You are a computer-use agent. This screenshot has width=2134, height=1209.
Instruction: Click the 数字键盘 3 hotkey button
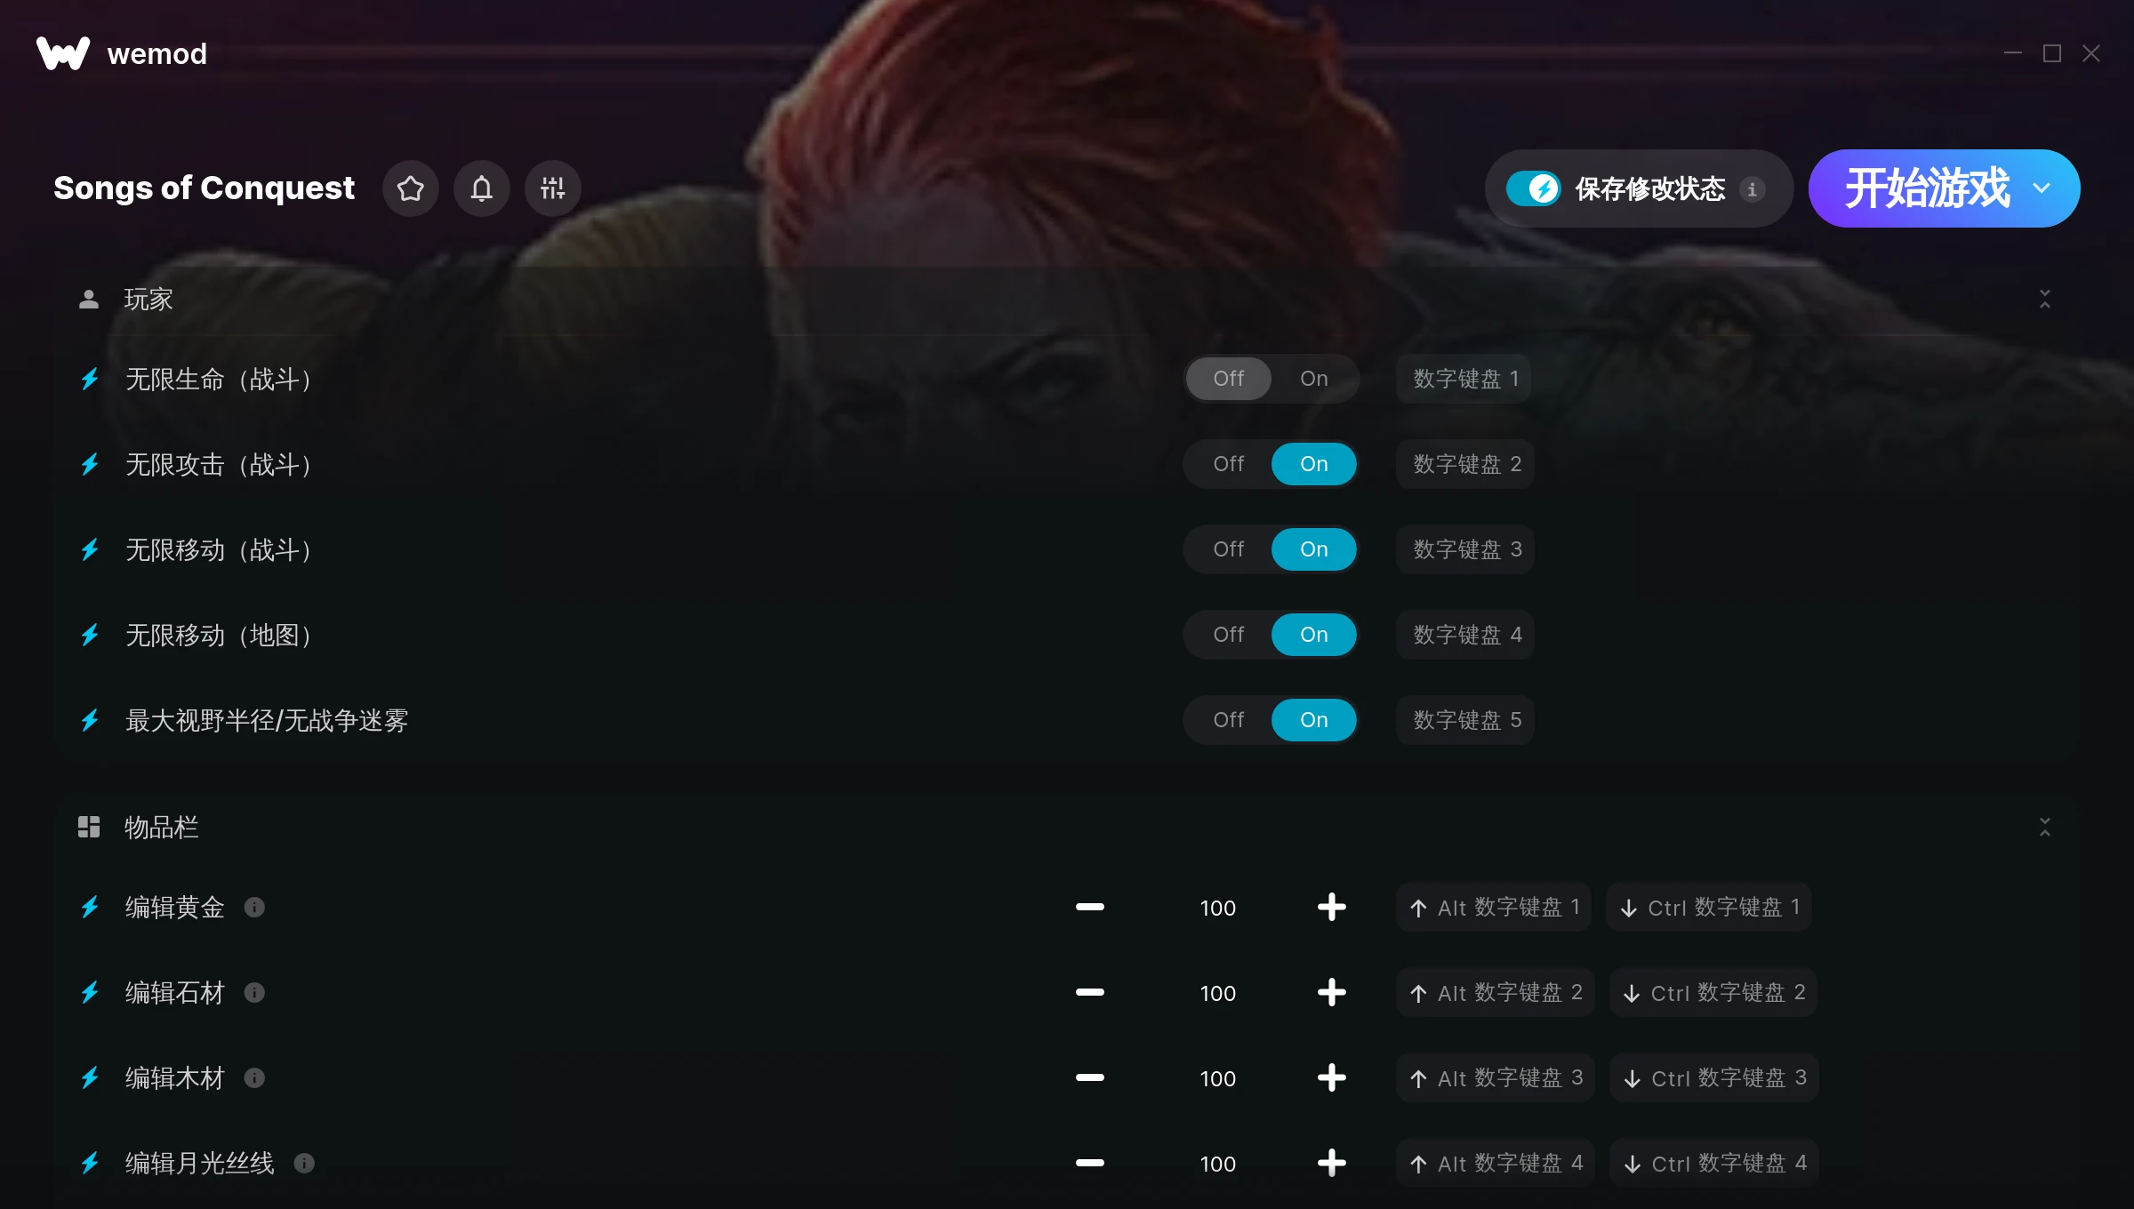[x=1465, y=549]
